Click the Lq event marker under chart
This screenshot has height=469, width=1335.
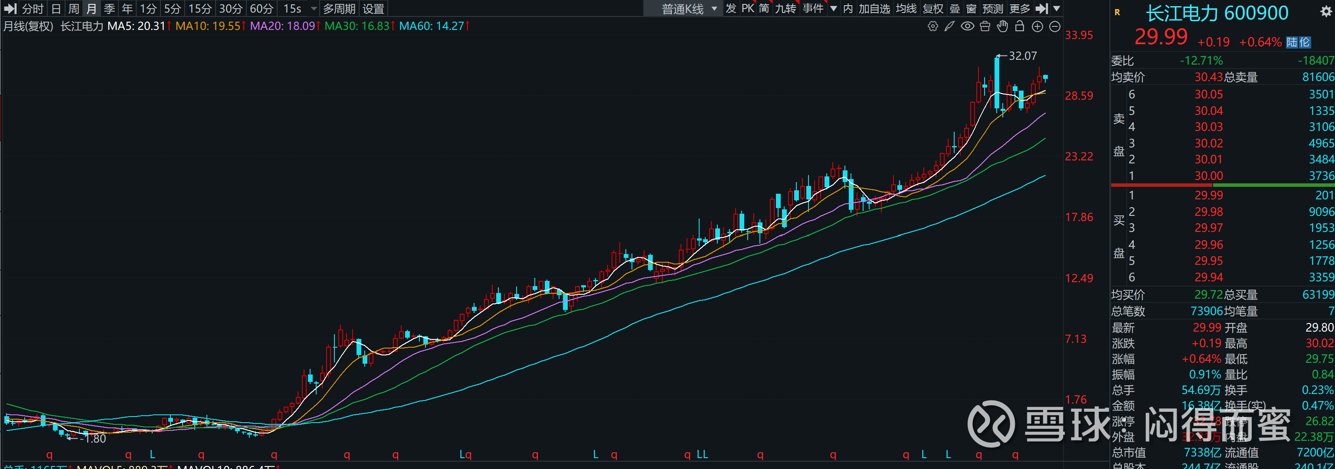click(x=465, y=455)
